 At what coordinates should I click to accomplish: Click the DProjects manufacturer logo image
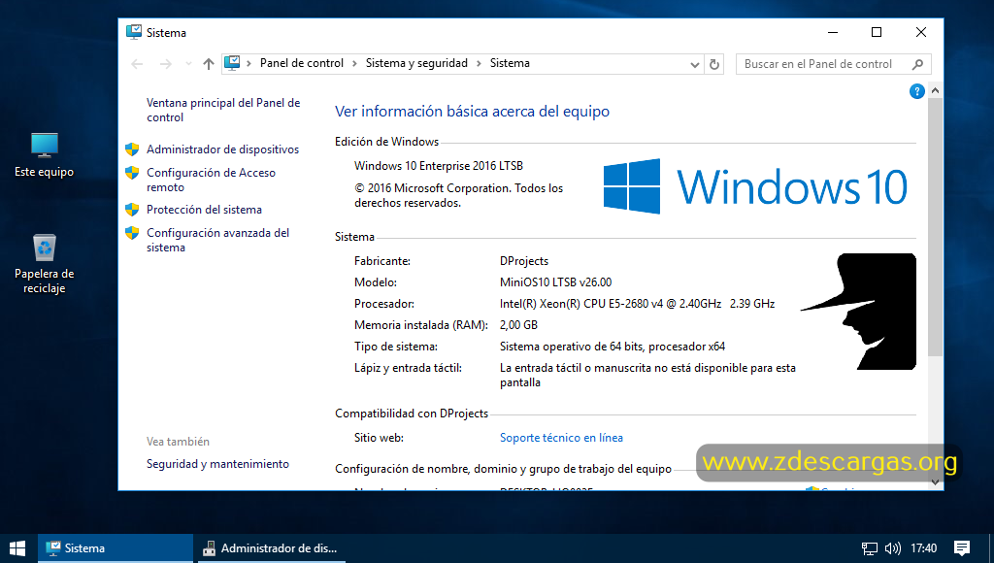click(x=859, y=312)
